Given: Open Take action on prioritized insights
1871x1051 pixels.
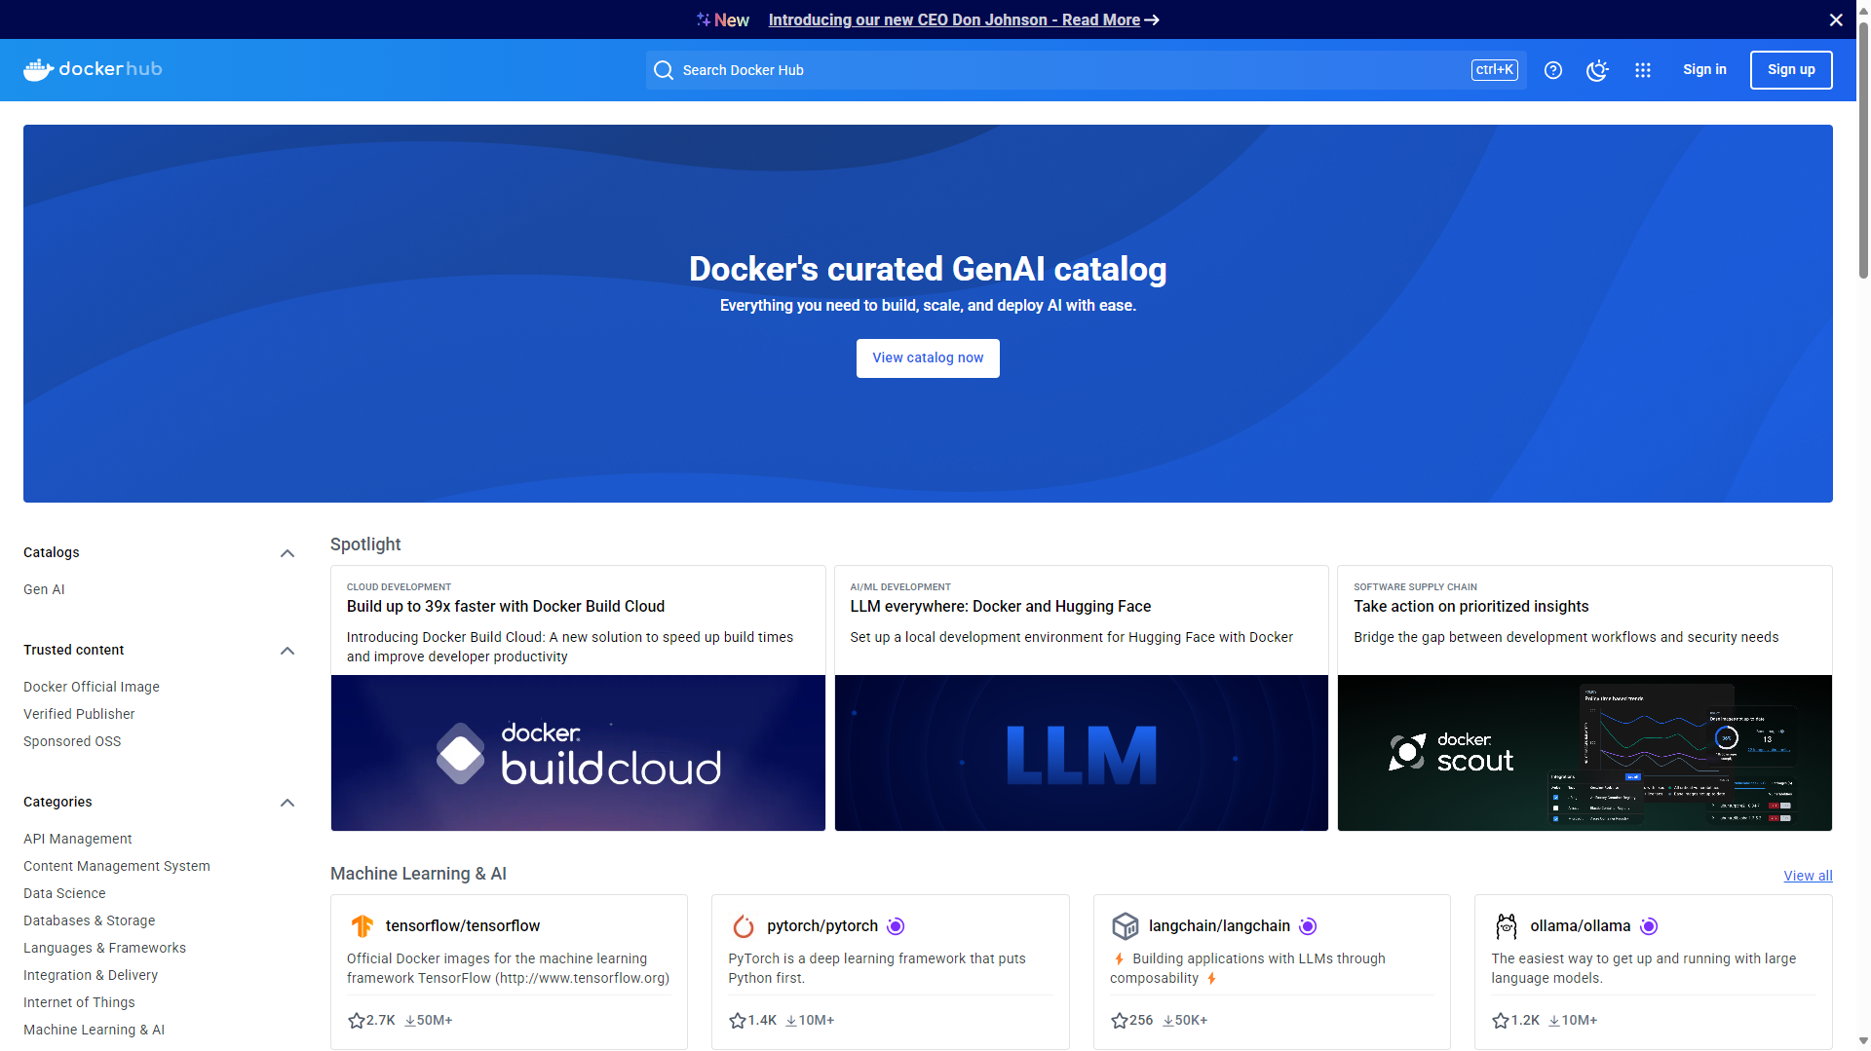Looking at the screenshot, I should 1471,607.
